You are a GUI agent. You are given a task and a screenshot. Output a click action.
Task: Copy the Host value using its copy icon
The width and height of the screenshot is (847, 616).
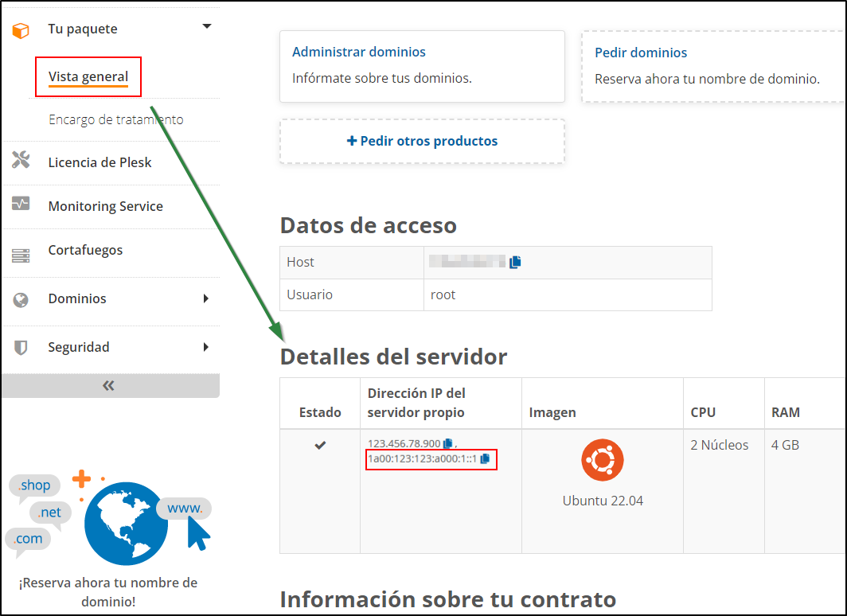pos(514,260)
